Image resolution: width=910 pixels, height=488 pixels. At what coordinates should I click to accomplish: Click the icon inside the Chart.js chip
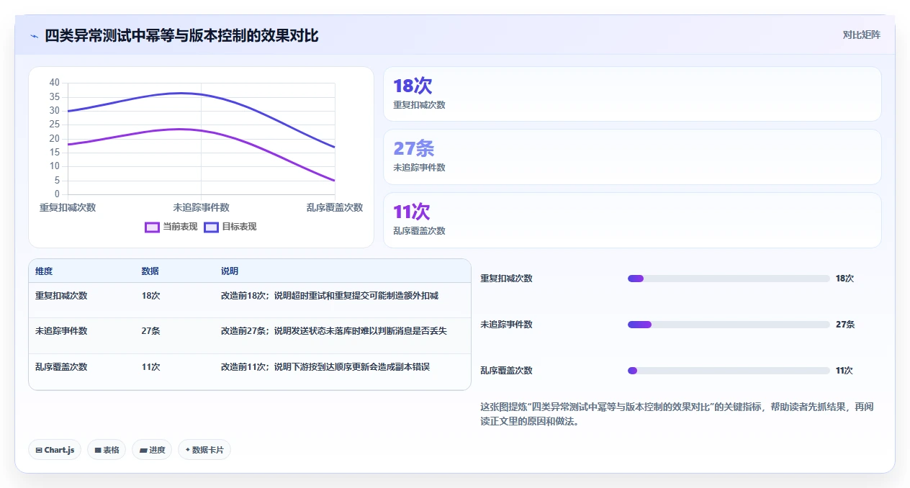click(39, 451)
